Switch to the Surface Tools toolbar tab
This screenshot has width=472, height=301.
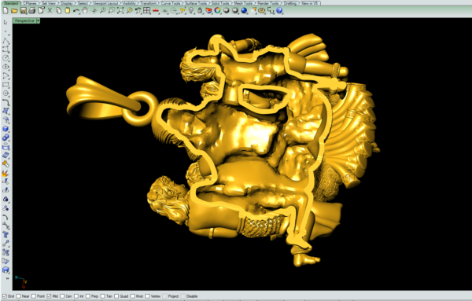(x=195, y=3)
